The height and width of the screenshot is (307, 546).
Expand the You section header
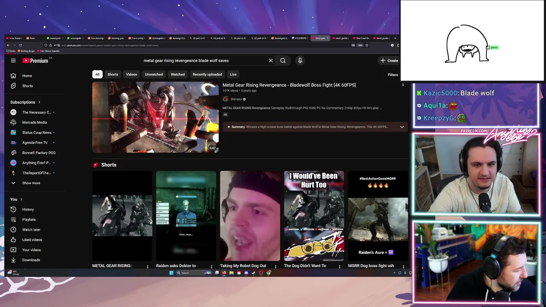[16, 199]
